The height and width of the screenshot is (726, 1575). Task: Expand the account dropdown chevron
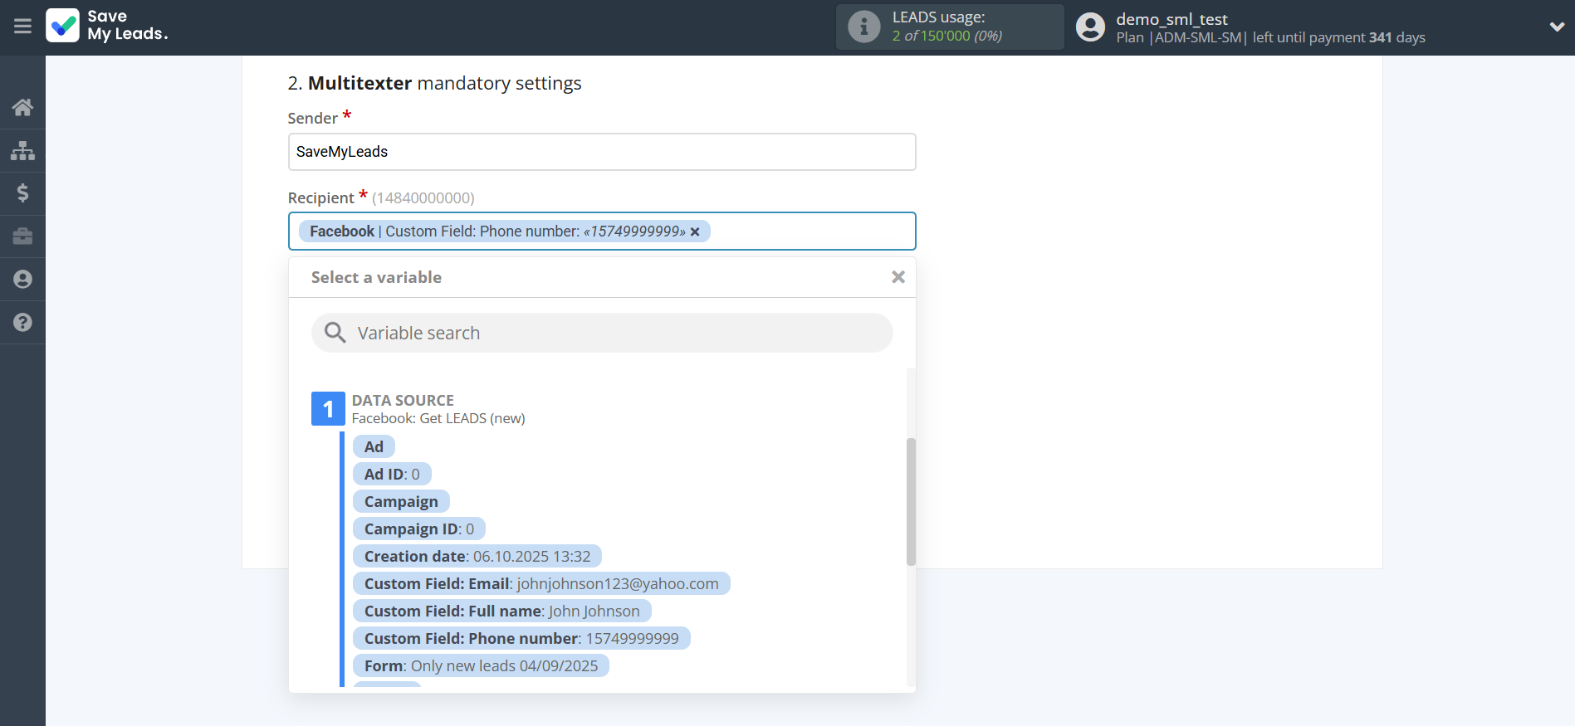tap(1557, 27)
